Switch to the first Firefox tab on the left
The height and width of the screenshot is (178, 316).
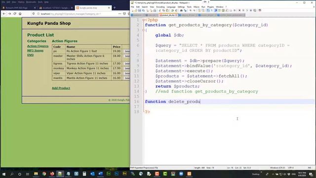[19, 8]
